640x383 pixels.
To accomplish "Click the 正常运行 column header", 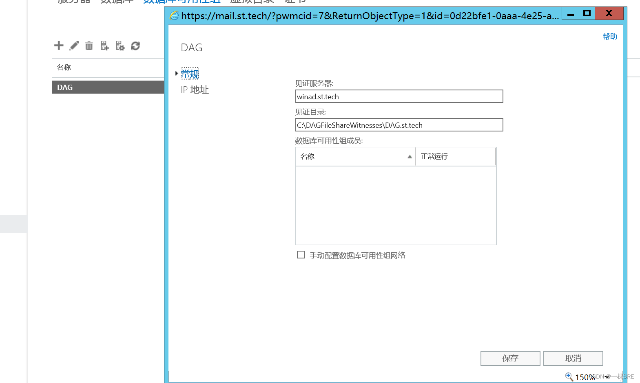I will [x=455, y=157].
